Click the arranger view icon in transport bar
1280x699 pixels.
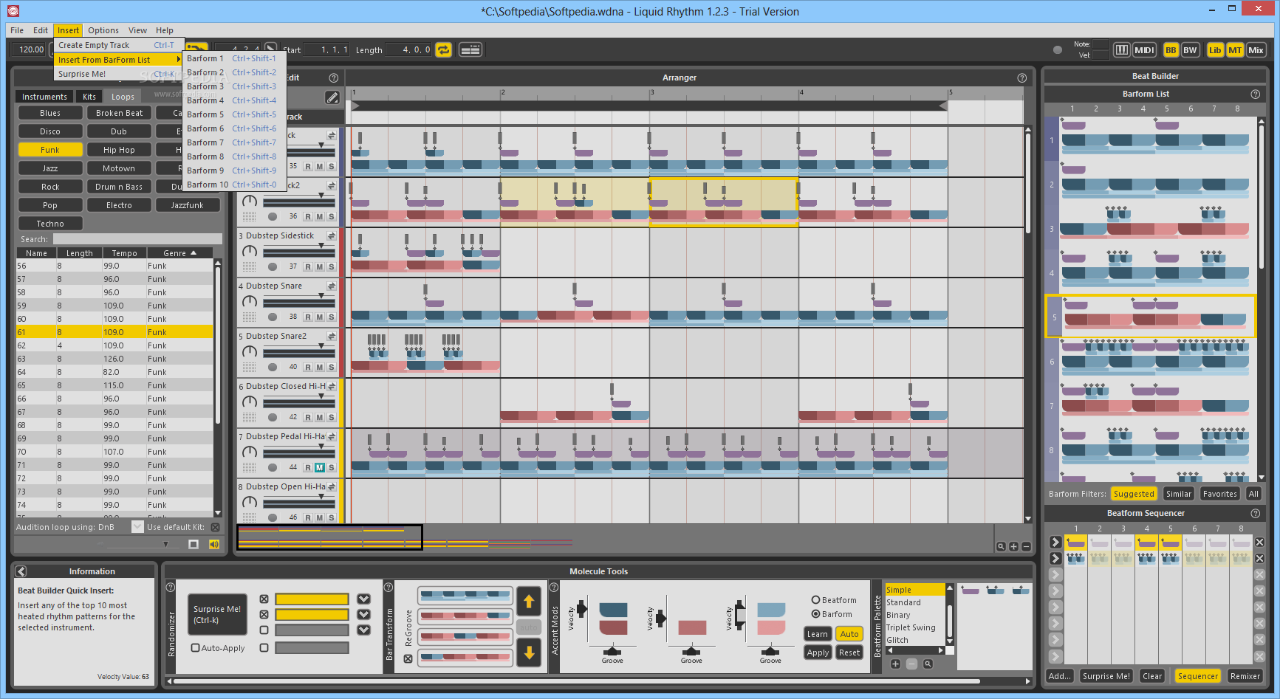470,49
